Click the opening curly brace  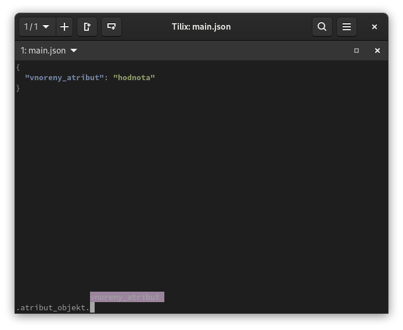tap(18, 67)
